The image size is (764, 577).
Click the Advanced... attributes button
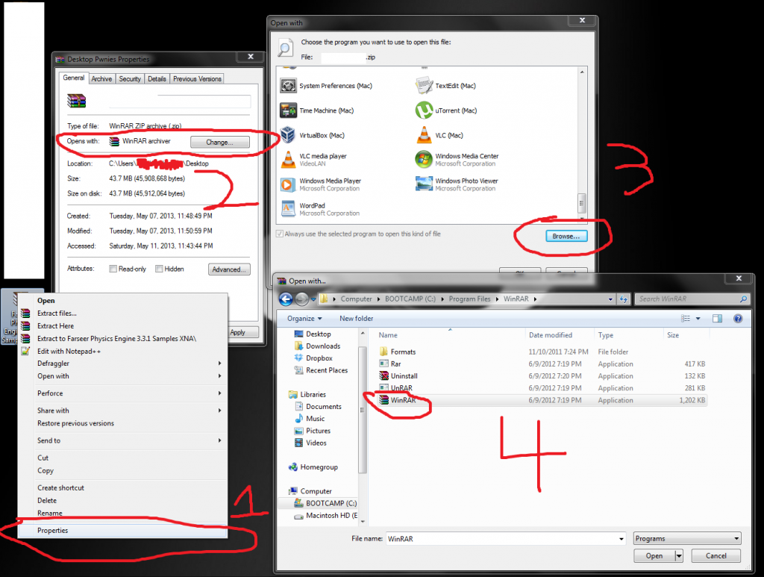tap(229, 269)
